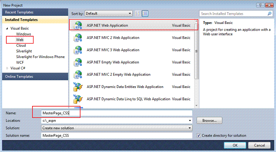Click the Solution name input field

click(116, 135)
